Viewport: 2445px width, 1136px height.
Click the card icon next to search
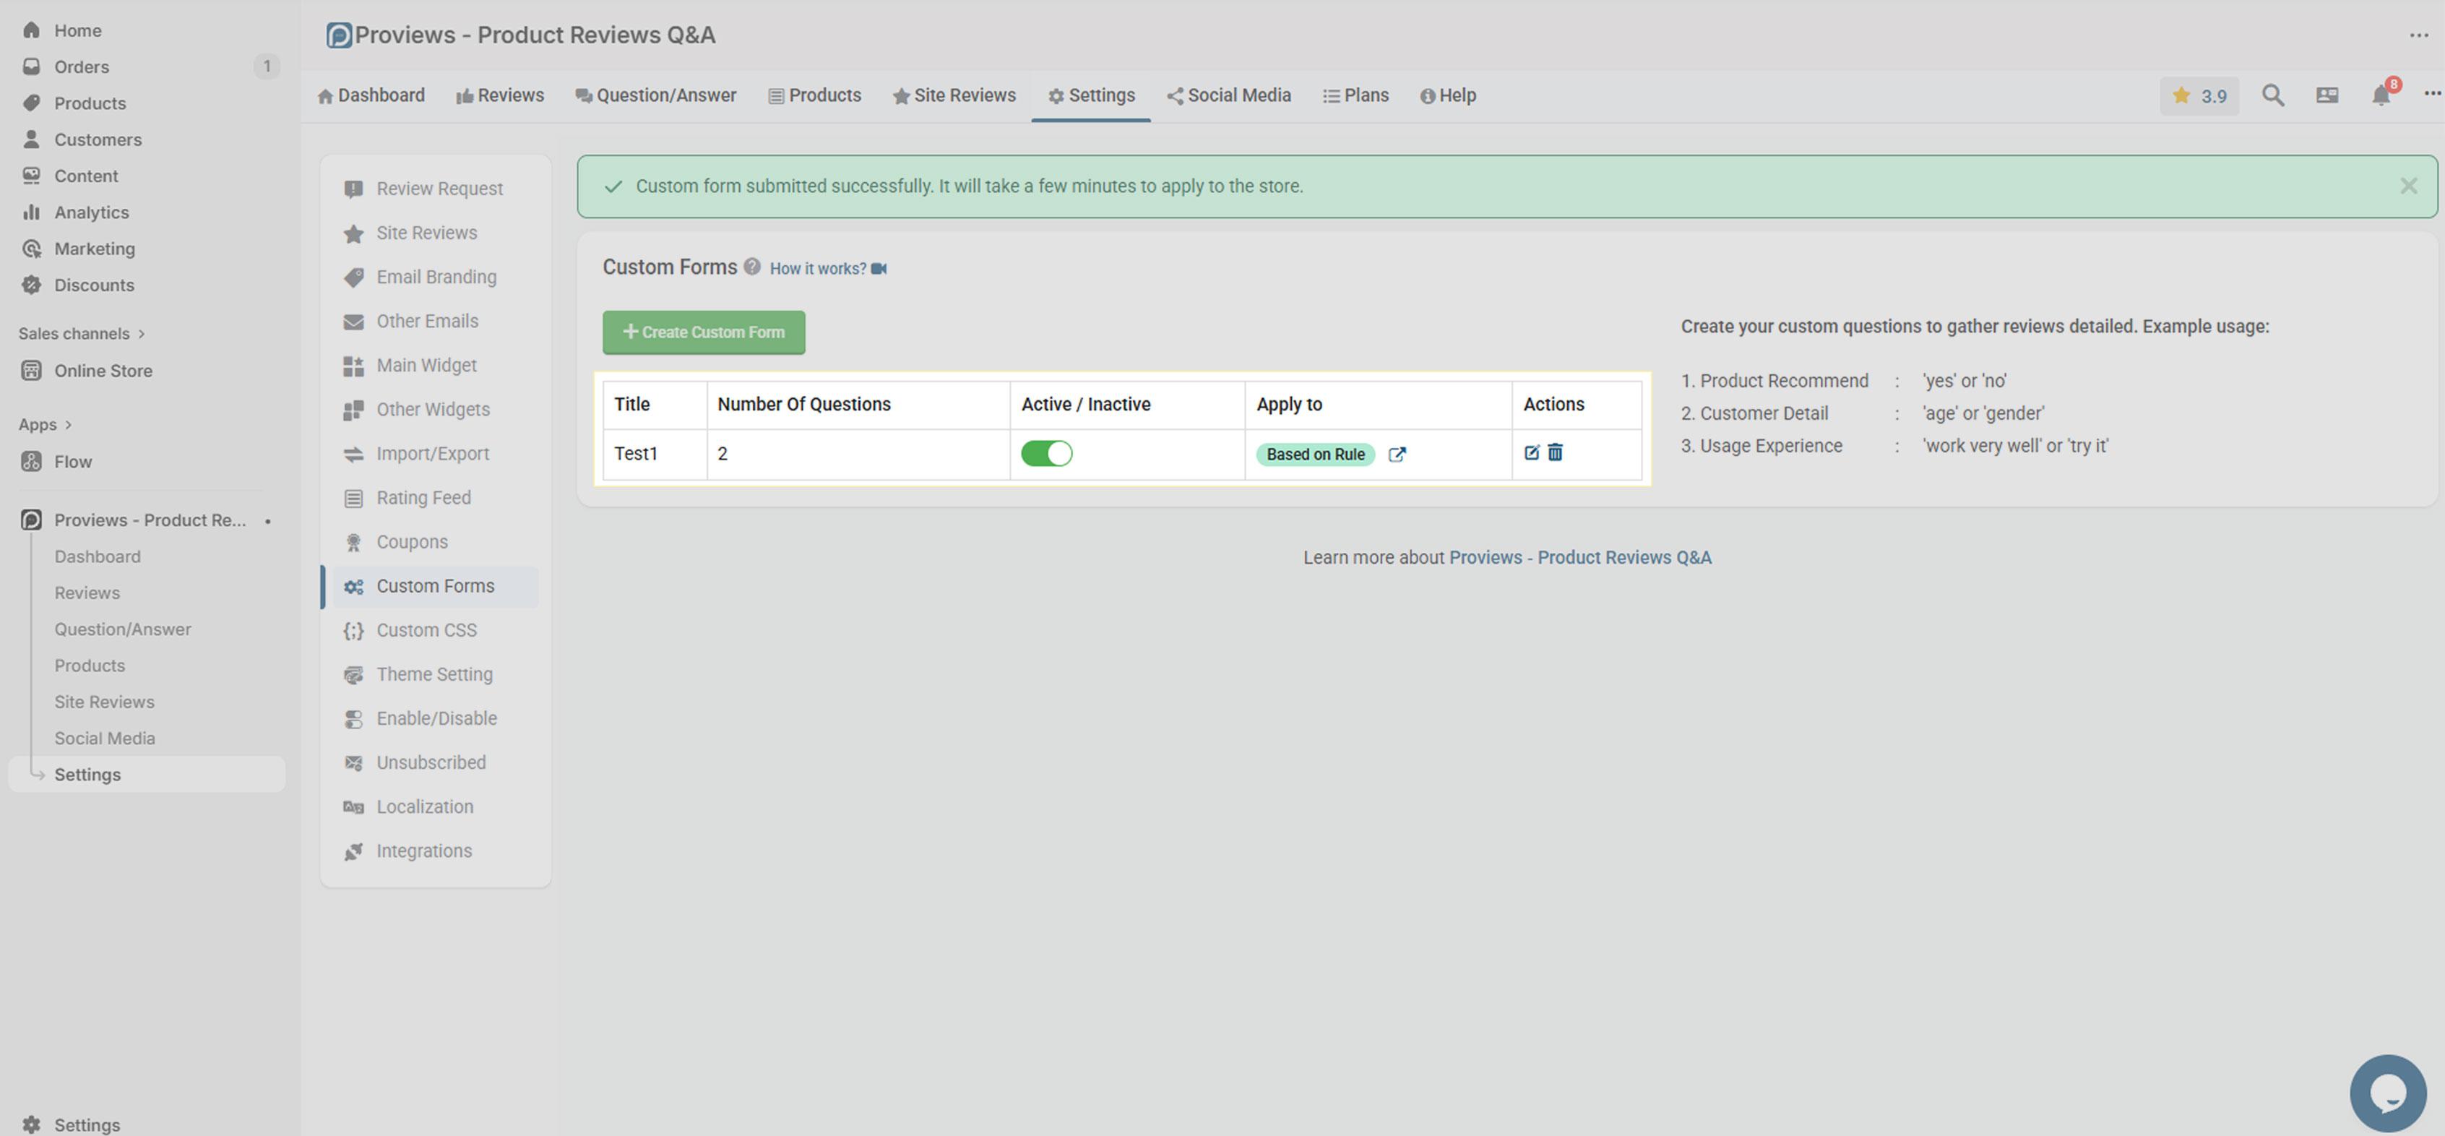2327,96
